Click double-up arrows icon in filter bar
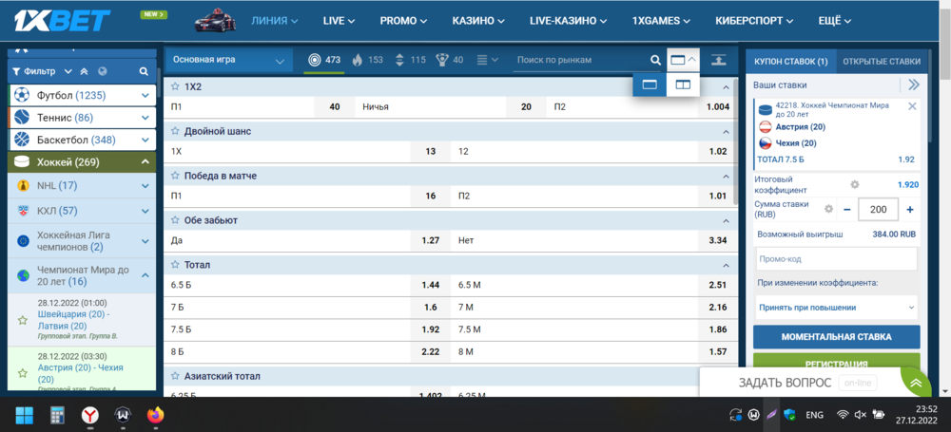The image size is (951, 432). coord(85,71)
